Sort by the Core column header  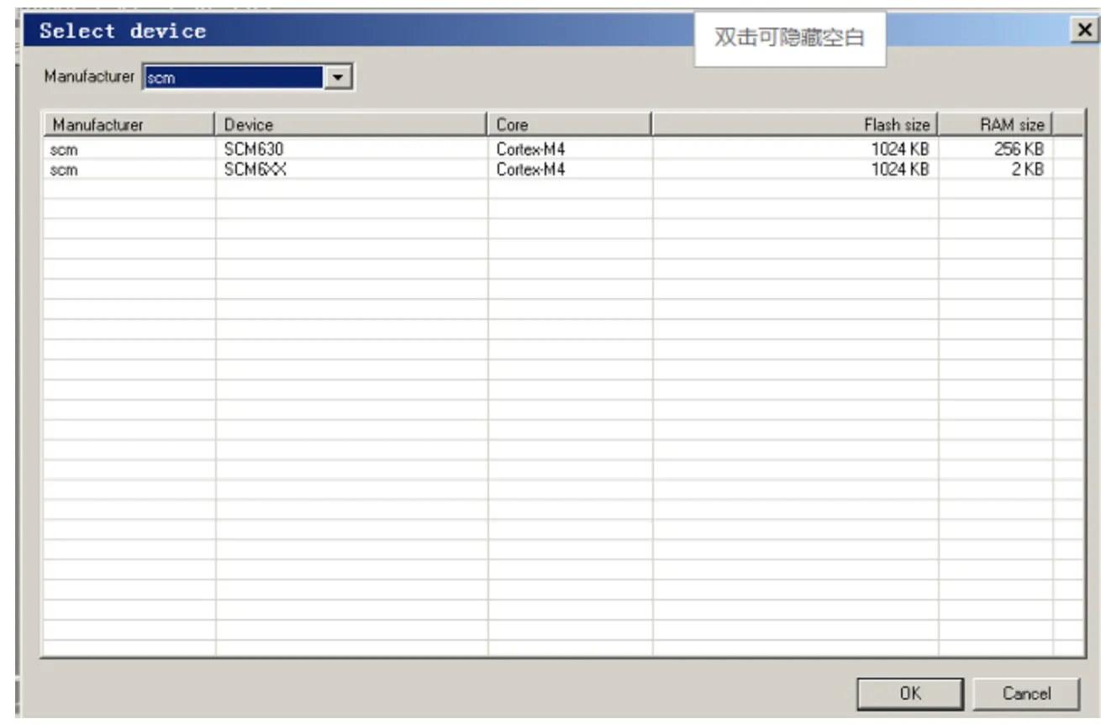point(570,124)
